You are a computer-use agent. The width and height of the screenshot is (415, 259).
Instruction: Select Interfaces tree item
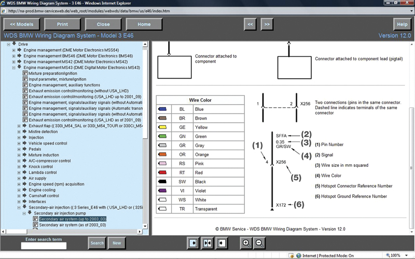pyautogui.click(x=37, y=202)
